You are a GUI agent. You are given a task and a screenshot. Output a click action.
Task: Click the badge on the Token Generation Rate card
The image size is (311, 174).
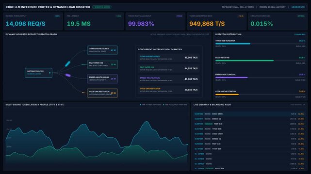click(241, 16)
